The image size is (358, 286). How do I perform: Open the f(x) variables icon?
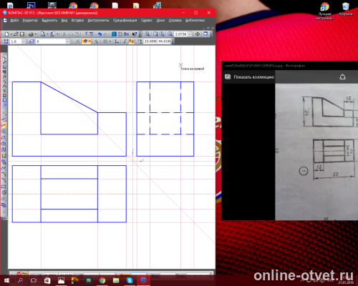pyautogui.click(x=127, y=34)
